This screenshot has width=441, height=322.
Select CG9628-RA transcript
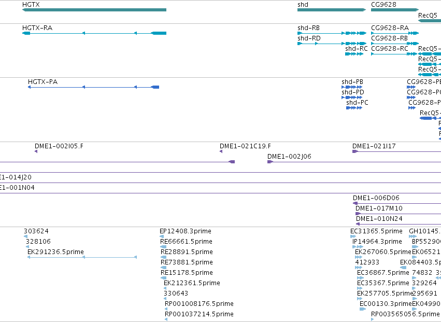(395, 33)
